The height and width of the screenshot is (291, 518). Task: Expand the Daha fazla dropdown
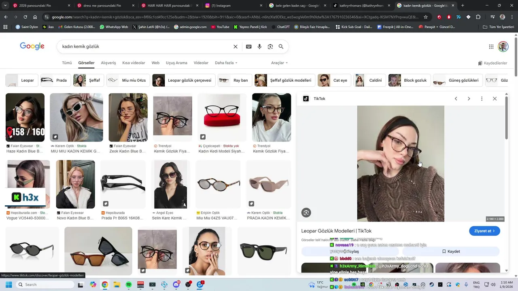226,63
